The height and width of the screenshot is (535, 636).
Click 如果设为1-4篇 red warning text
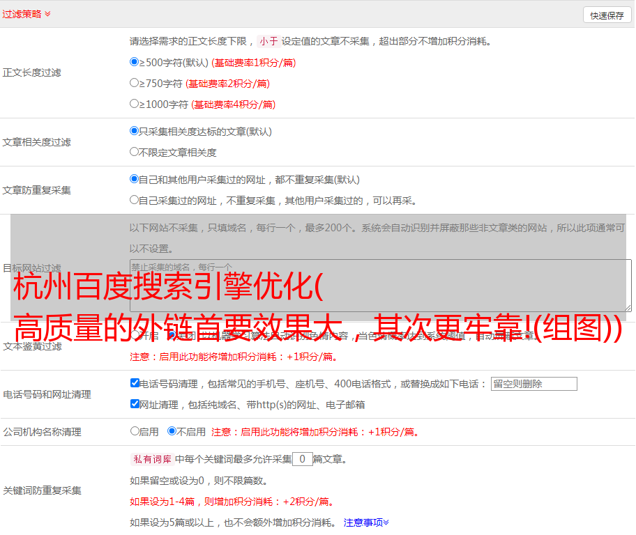[x=233, y=502]
